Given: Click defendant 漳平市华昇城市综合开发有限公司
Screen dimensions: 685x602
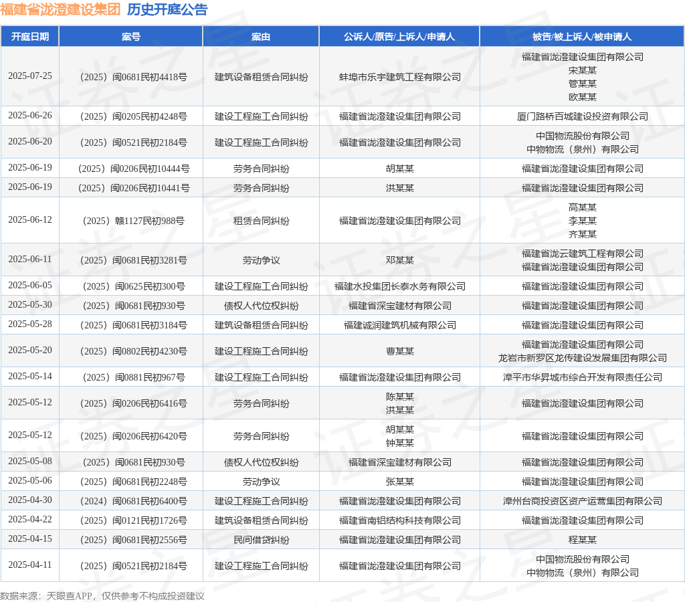Looking at the screenshot, I should coord(583,377).
